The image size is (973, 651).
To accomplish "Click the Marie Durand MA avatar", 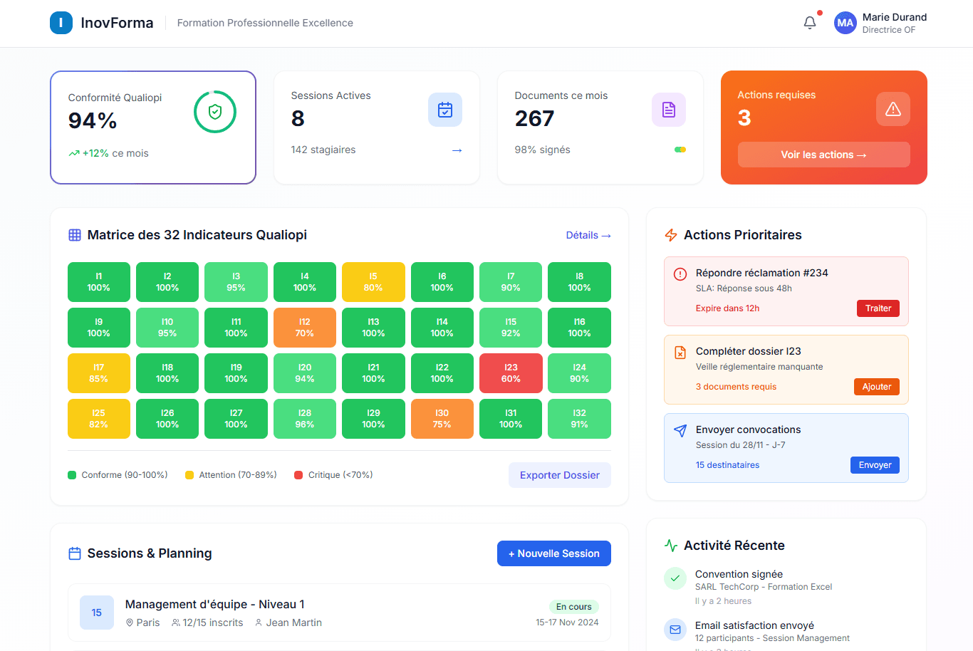I will (x=845, y=23).
